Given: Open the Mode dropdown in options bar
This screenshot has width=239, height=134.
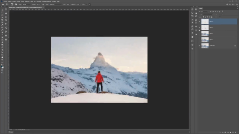Looking at the screenshot, I should 27,4.
